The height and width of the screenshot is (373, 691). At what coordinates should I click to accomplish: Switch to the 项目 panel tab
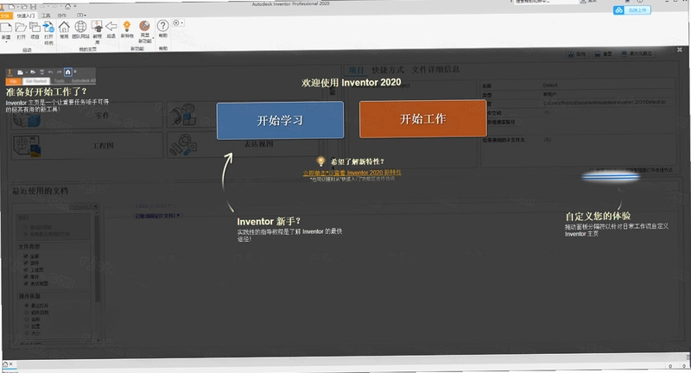(x=356, y=70)
